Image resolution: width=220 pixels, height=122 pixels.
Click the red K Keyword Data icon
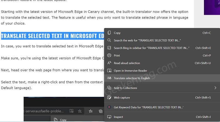pyautogui.click(x=109, y=107)
